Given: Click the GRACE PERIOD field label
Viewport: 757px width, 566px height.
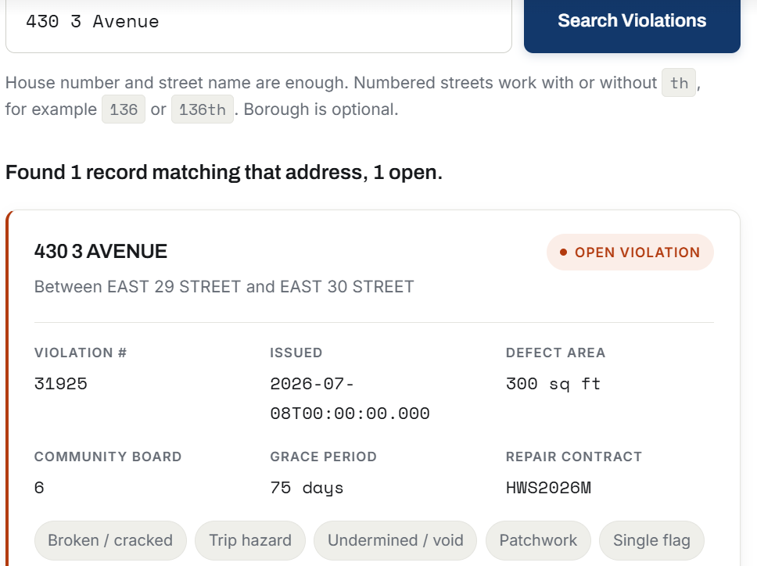Looking at the screenshot, I should click(x=324, y=457).
